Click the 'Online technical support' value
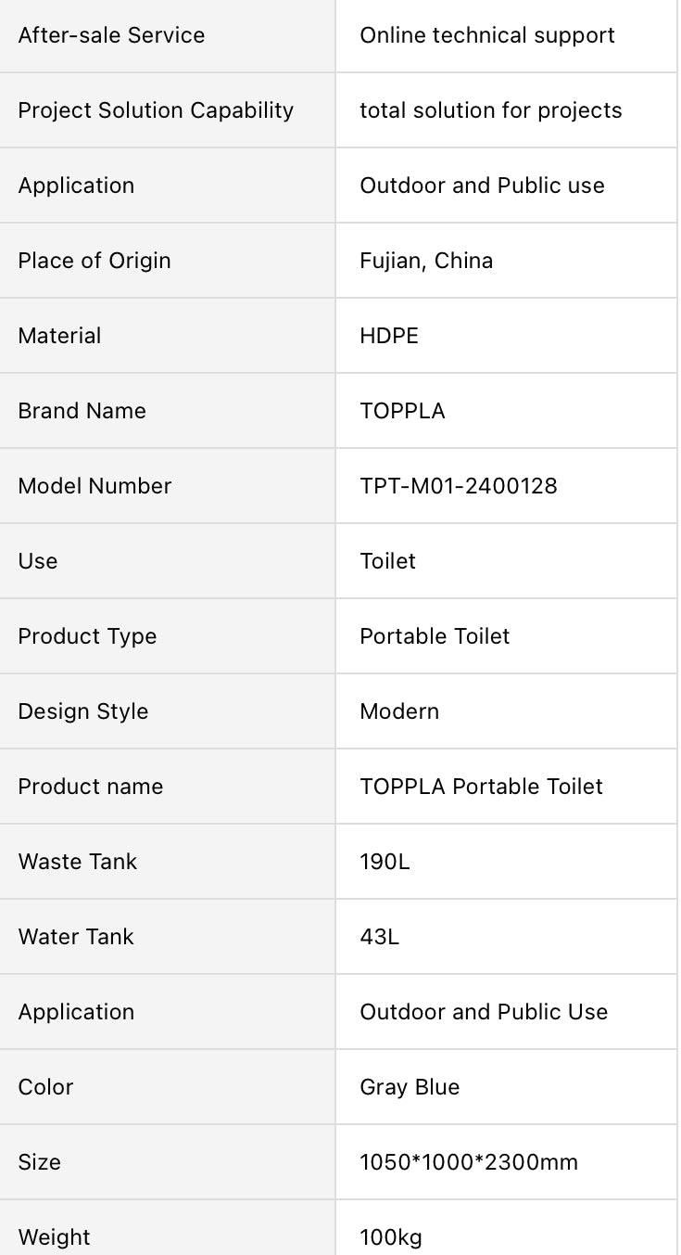Screen dimensions: 681x1255 pos(487,35)
